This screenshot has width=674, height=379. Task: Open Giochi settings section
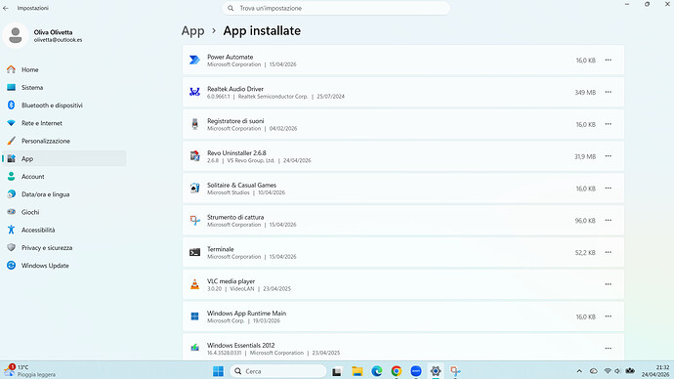pos(64,212)
